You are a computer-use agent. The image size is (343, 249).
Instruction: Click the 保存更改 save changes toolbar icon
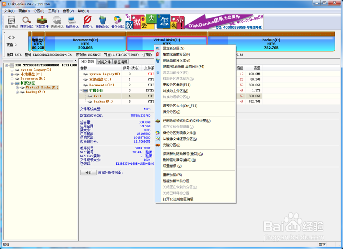[x=12, y=22]
